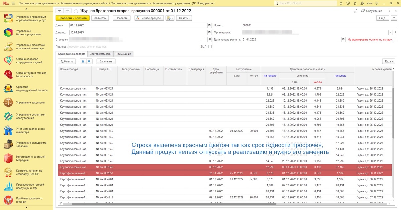Viewport: 401px width, 210px height.
Task: Open the calendar picker for Дата начала расчета
Action: (343, 39)
